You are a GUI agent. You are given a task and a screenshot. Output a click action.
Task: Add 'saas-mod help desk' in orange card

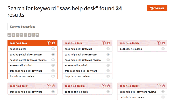[x=53, y=65]
